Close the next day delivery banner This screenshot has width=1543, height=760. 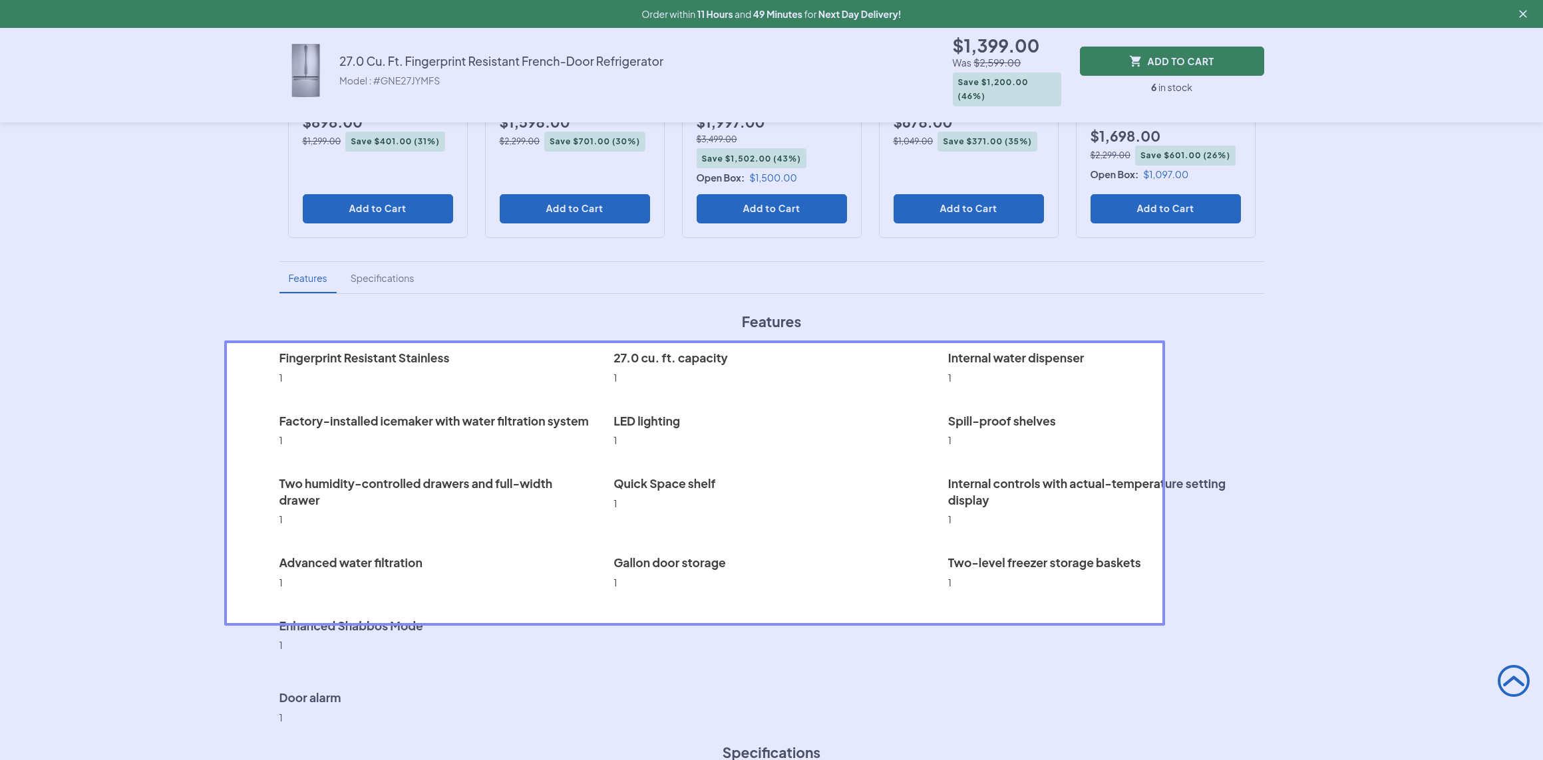pyautogui.click(x=1522, y=14)
